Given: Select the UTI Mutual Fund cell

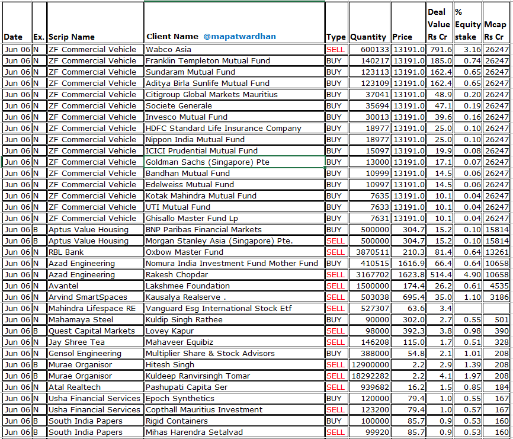Looking at the screenshot, I should [234, 207].
